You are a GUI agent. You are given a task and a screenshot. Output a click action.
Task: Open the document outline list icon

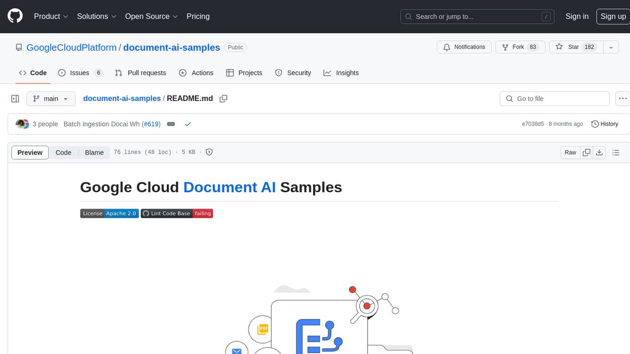(616, 152)
